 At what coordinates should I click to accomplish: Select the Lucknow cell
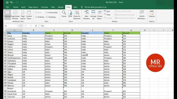tap(15, 38)
